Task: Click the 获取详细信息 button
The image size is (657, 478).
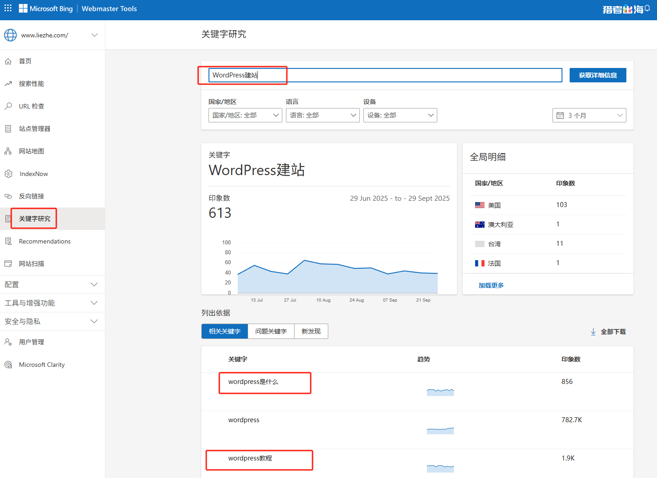Action: (x=598, y=75)
